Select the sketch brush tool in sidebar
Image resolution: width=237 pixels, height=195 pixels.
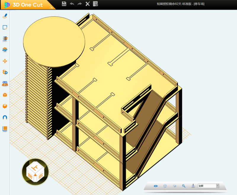coord(5,16)
